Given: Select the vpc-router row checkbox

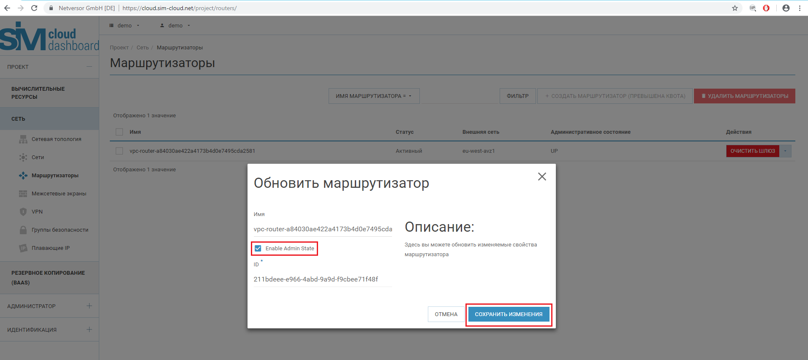Looking at the screenshot, I should (x=120, y=151).
